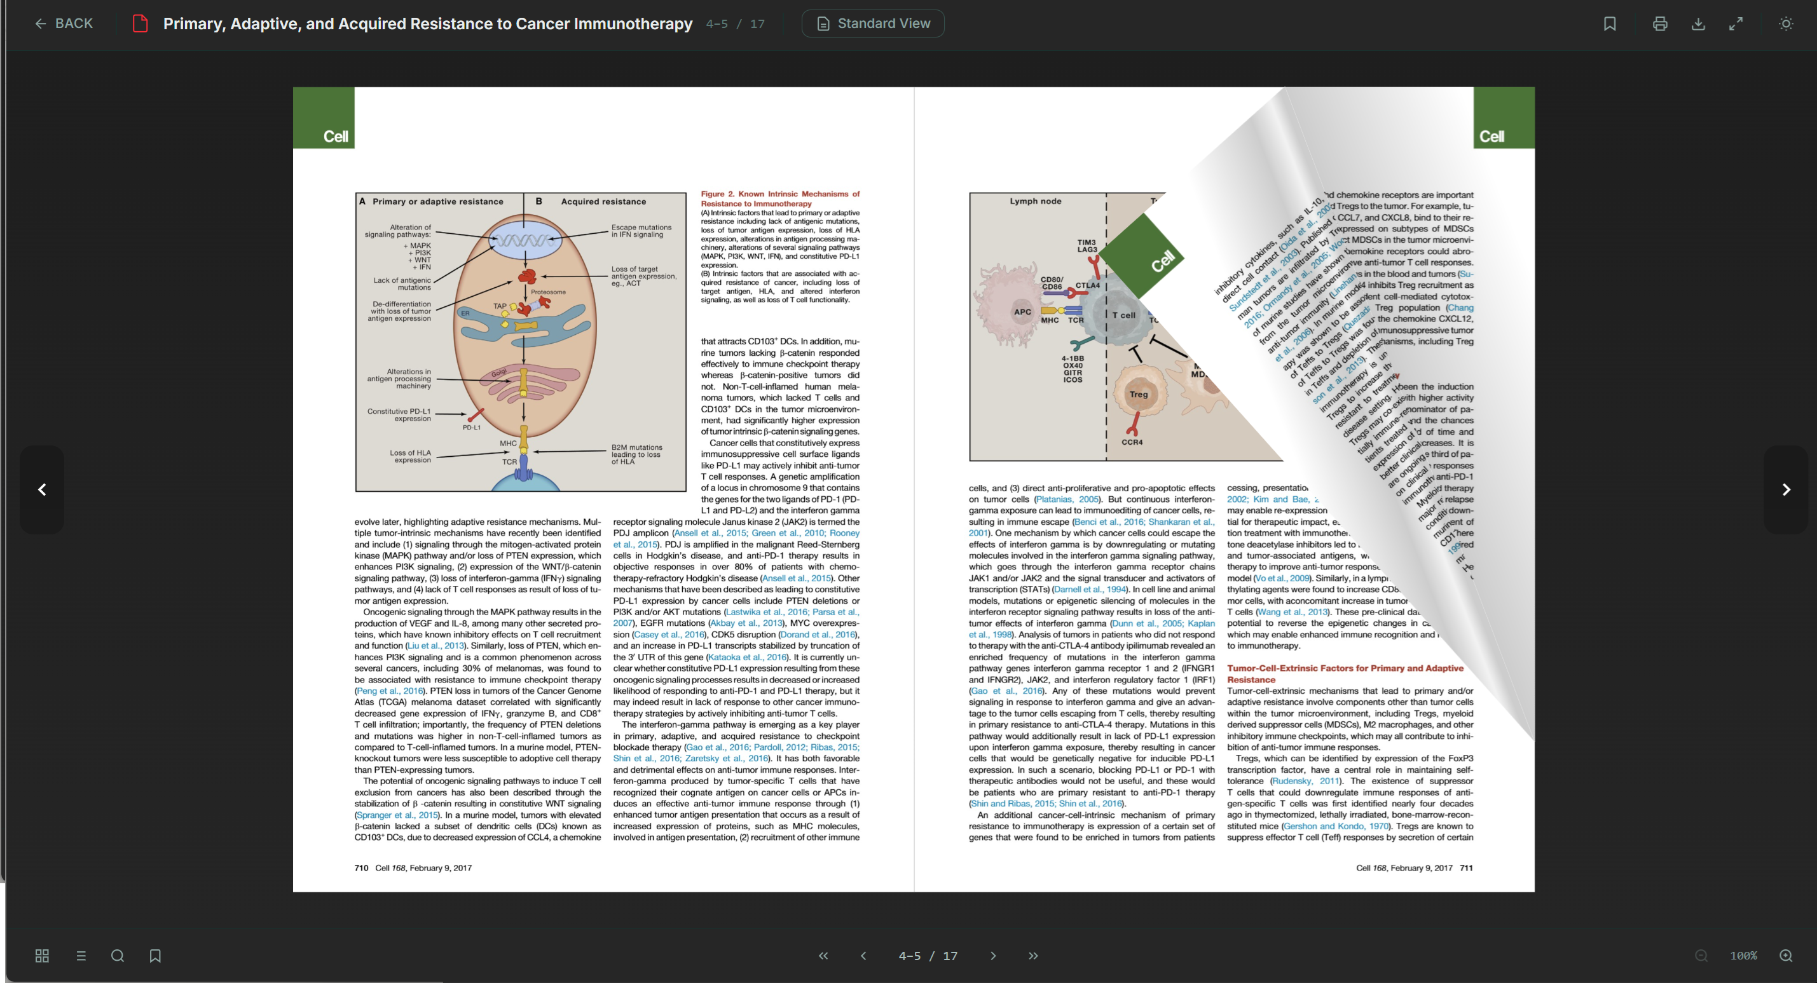This screenshot has height=983, width=1817.
Task: Open citation Kataoka et al., 2016
Action: coord(747,657)
